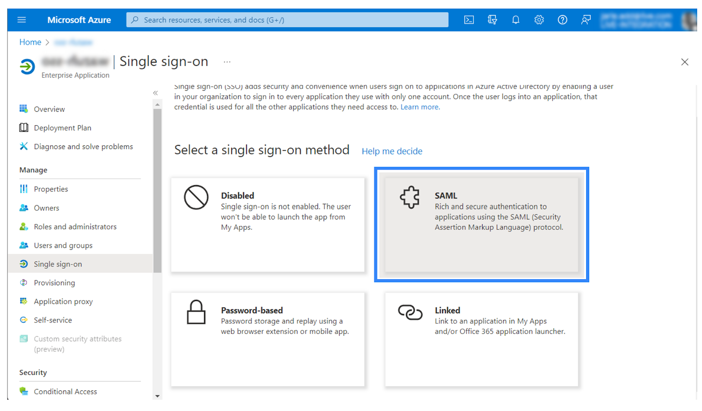Click the Properties bars icon
This screenshot has height=411, width=702.
pyautogui.click(x=24, y=189)
